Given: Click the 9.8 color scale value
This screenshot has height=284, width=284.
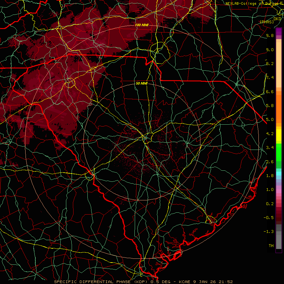Looking at the screenshot, I should (x=270, y=36).
